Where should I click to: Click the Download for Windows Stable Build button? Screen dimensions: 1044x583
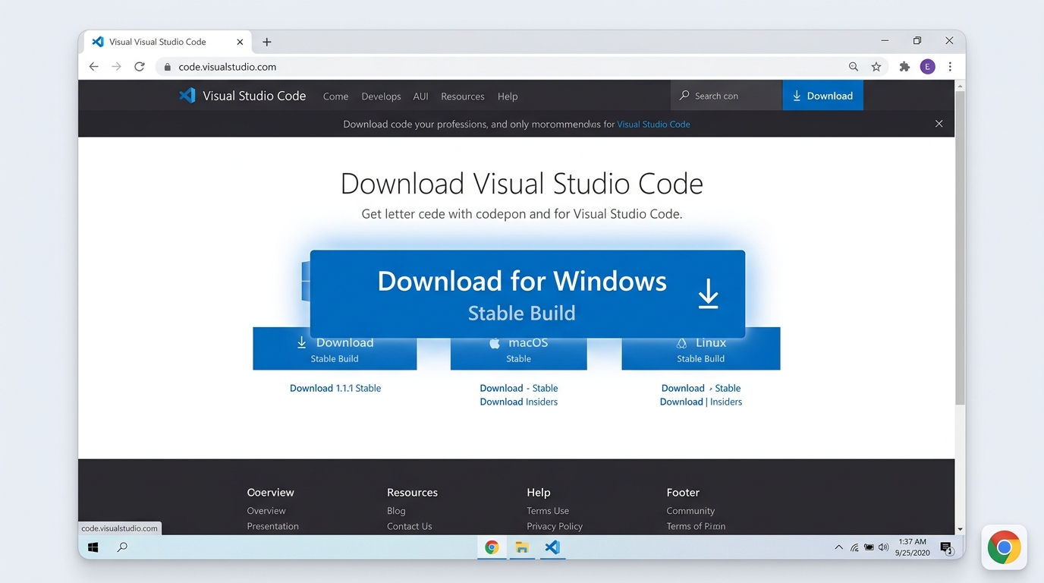click(527, 294)
